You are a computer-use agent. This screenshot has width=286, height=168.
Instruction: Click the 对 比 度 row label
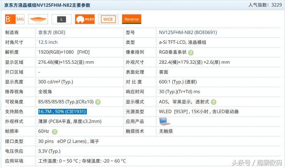tap(134, 82)
